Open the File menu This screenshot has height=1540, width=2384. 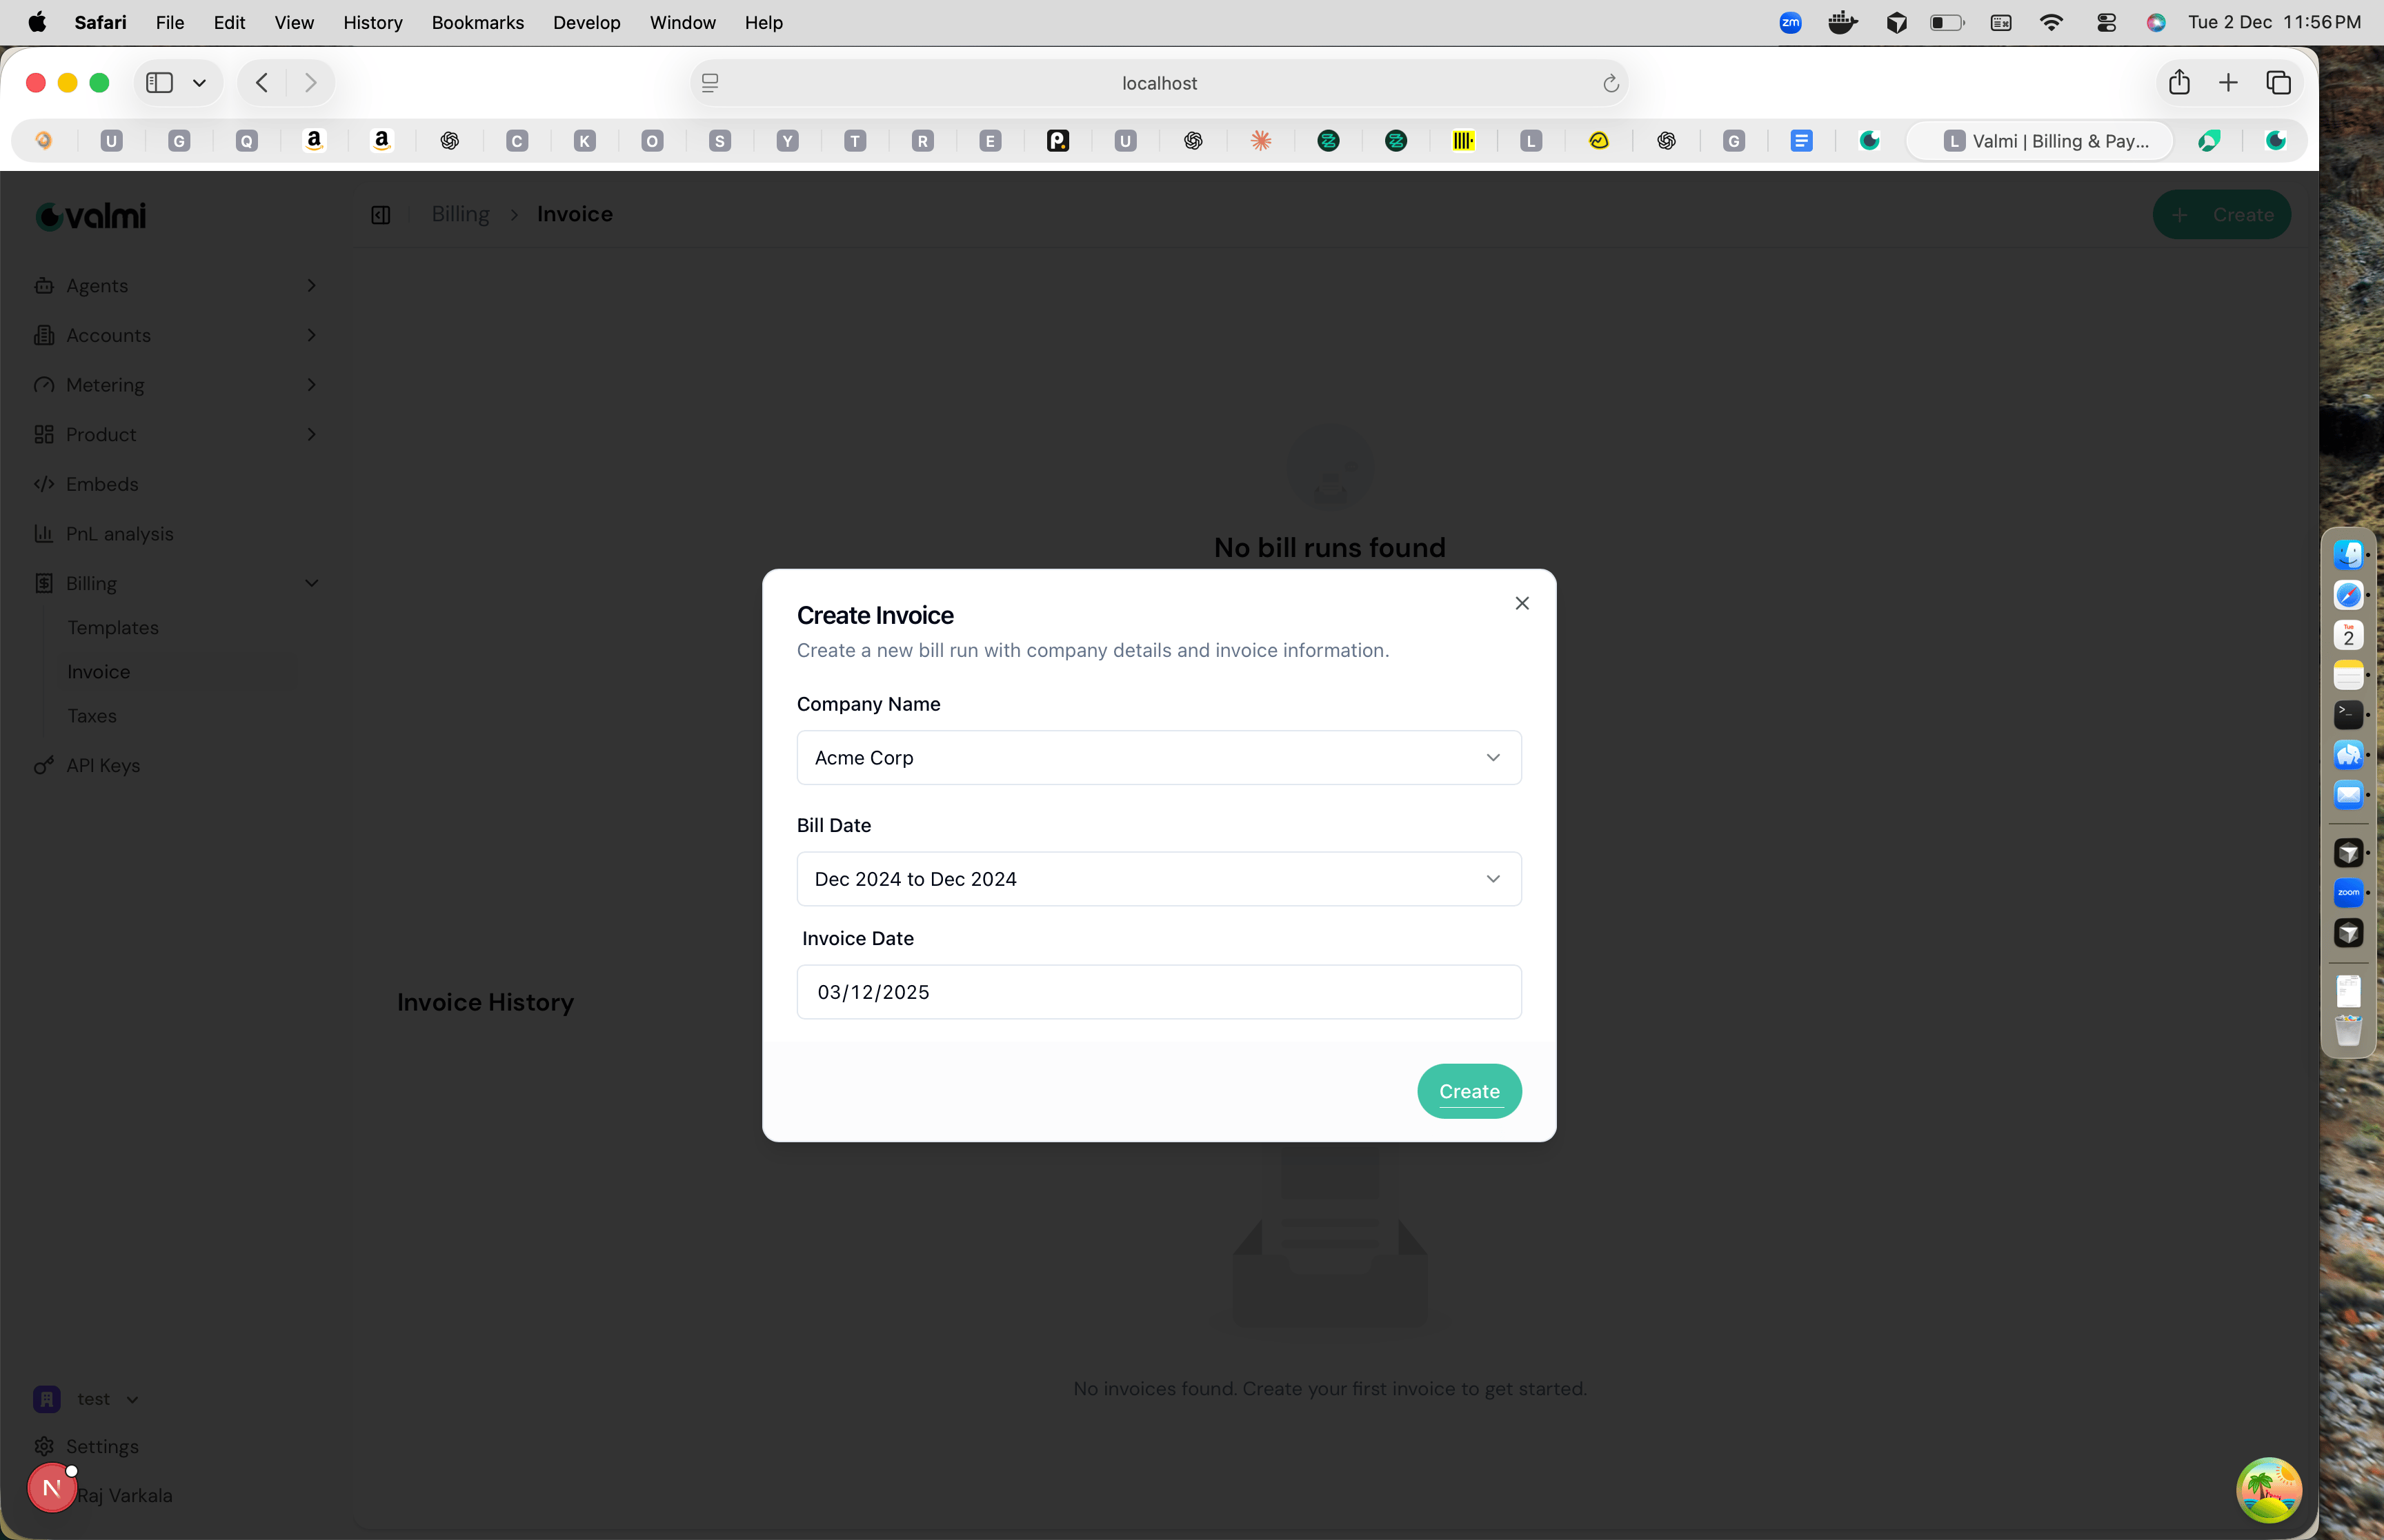169,22
